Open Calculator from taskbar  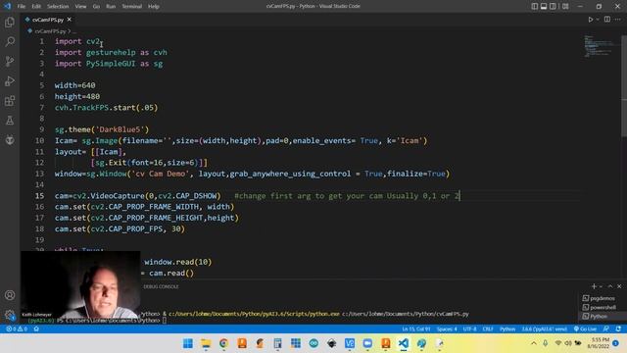[x=277, y=343]
